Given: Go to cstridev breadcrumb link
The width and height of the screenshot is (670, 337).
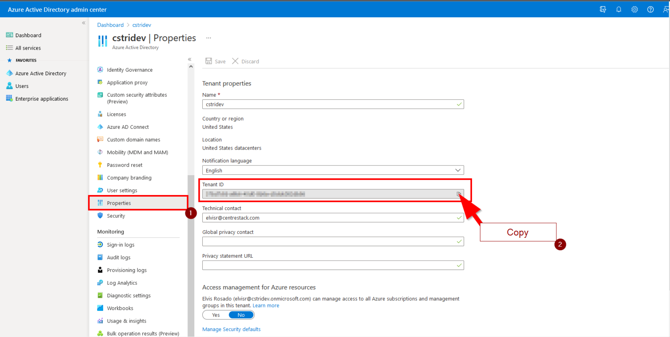Looking at the screenshot, I should coord(142,25).
